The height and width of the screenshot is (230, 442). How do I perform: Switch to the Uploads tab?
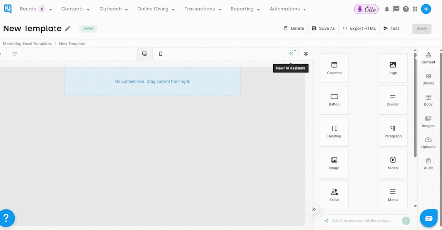[428, 143]
